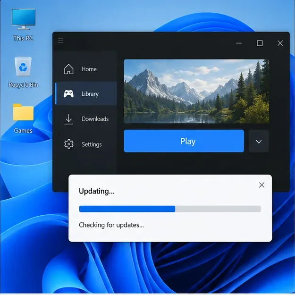Viewport: 295px width, 295px height.
Task: Open the This PC desktop icon
Action: [23, 25]
